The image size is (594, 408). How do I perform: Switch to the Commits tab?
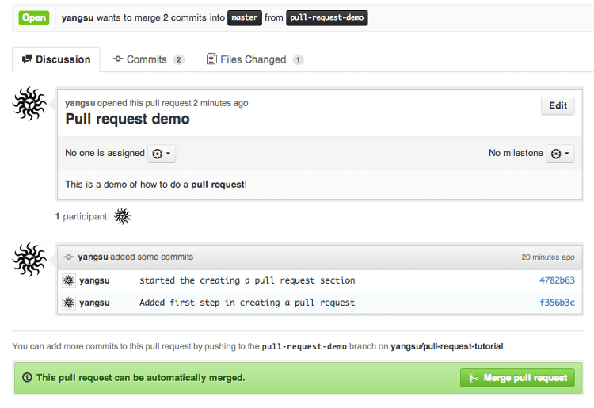(149, 59)
